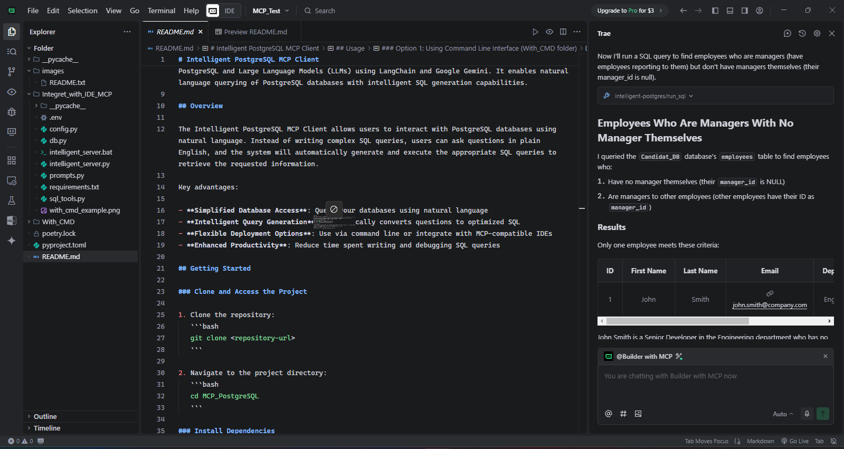Viewport: 844px width, 449px height.
Task: Click the title bar Search field
Action: coord(320,11)
